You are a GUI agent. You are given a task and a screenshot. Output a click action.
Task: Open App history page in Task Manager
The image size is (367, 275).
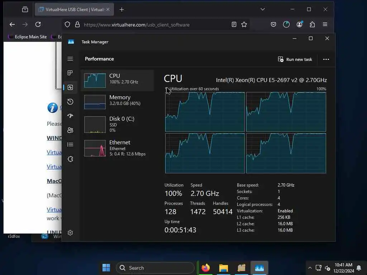tap(70, 102)
